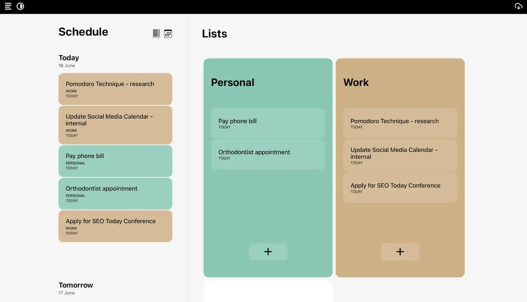This screenshot has width=527, height=302.
Task: Add a task with the Personal list plus button
Action: pos(268,251)
